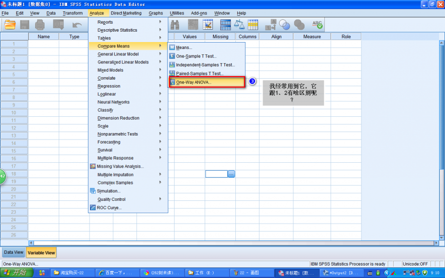Image resolution: width=445 pixels, height=278 pixels.
Task: Open the Forecasting submenu
Action: point(128,141)
